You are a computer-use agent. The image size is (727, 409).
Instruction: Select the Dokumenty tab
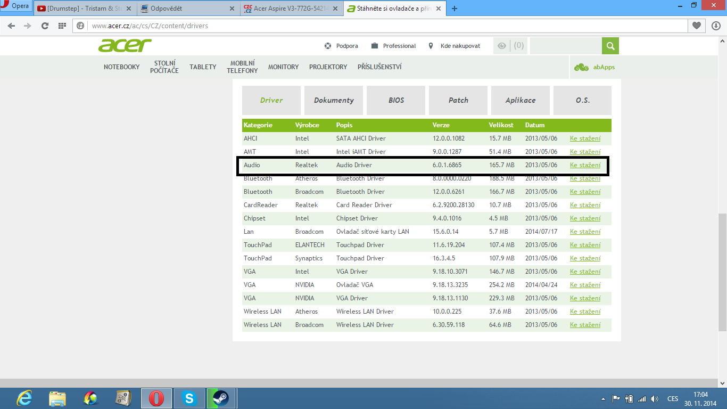pos(334,100)
